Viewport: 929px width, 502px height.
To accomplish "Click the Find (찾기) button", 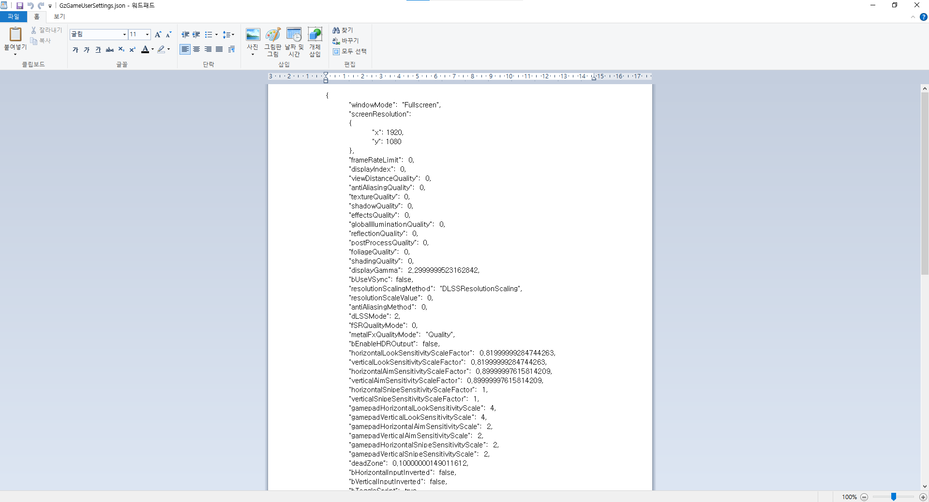I will click(x=343, y=30).
